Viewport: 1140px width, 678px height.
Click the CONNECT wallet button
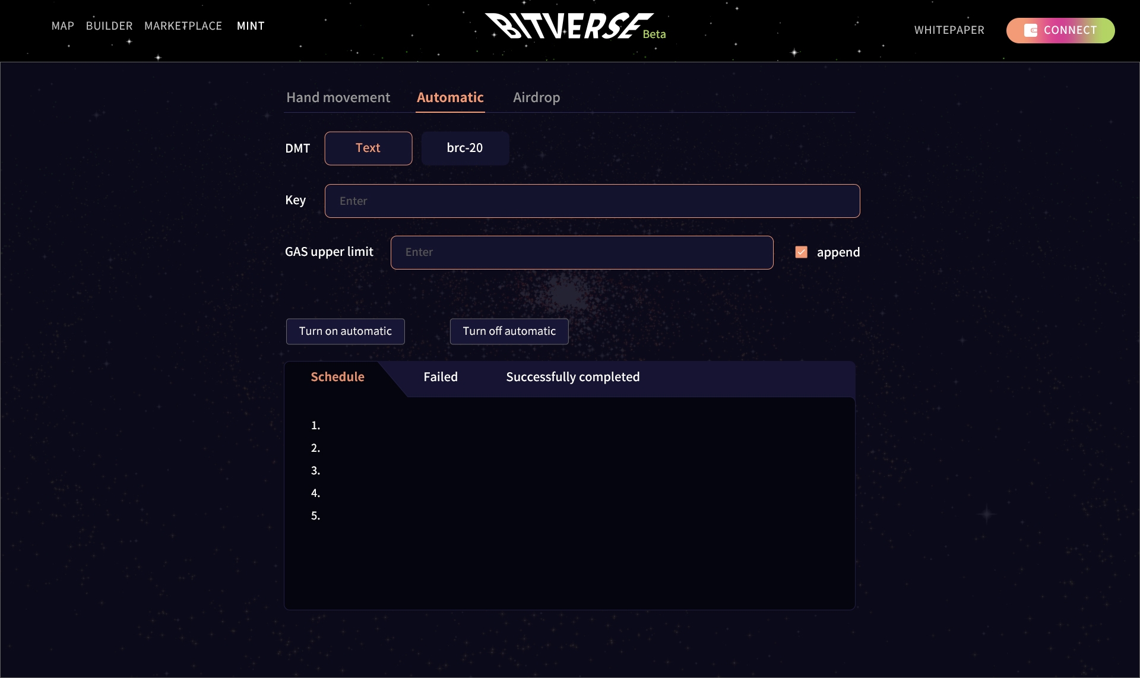coord(1060,30)
